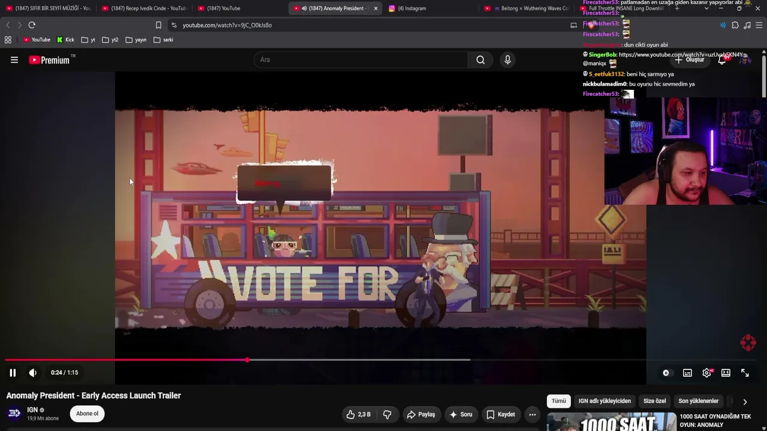This screenshot has width=767, height=431.
Task: Bookmark this page
Action: 158,25
